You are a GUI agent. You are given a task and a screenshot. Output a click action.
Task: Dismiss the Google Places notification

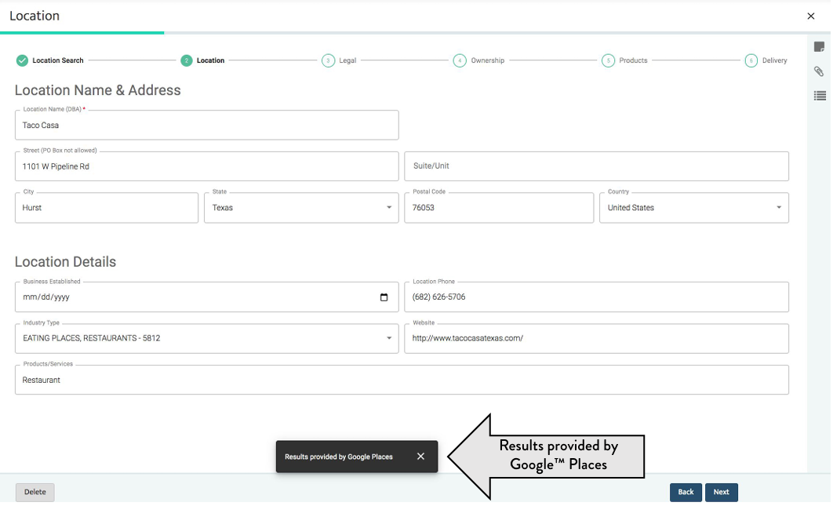pyautogui.click(x=420, y=456)
